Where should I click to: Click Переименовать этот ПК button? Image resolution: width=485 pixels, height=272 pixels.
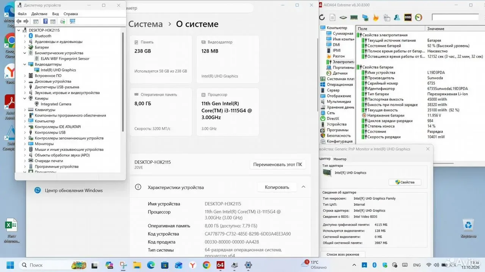(278, 165)
